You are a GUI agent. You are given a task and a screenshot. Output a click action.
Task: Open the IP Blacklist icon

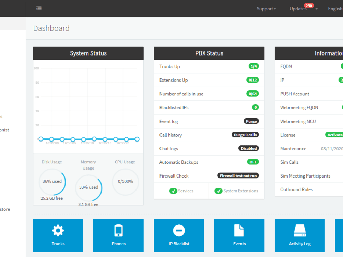click(179, 235)
